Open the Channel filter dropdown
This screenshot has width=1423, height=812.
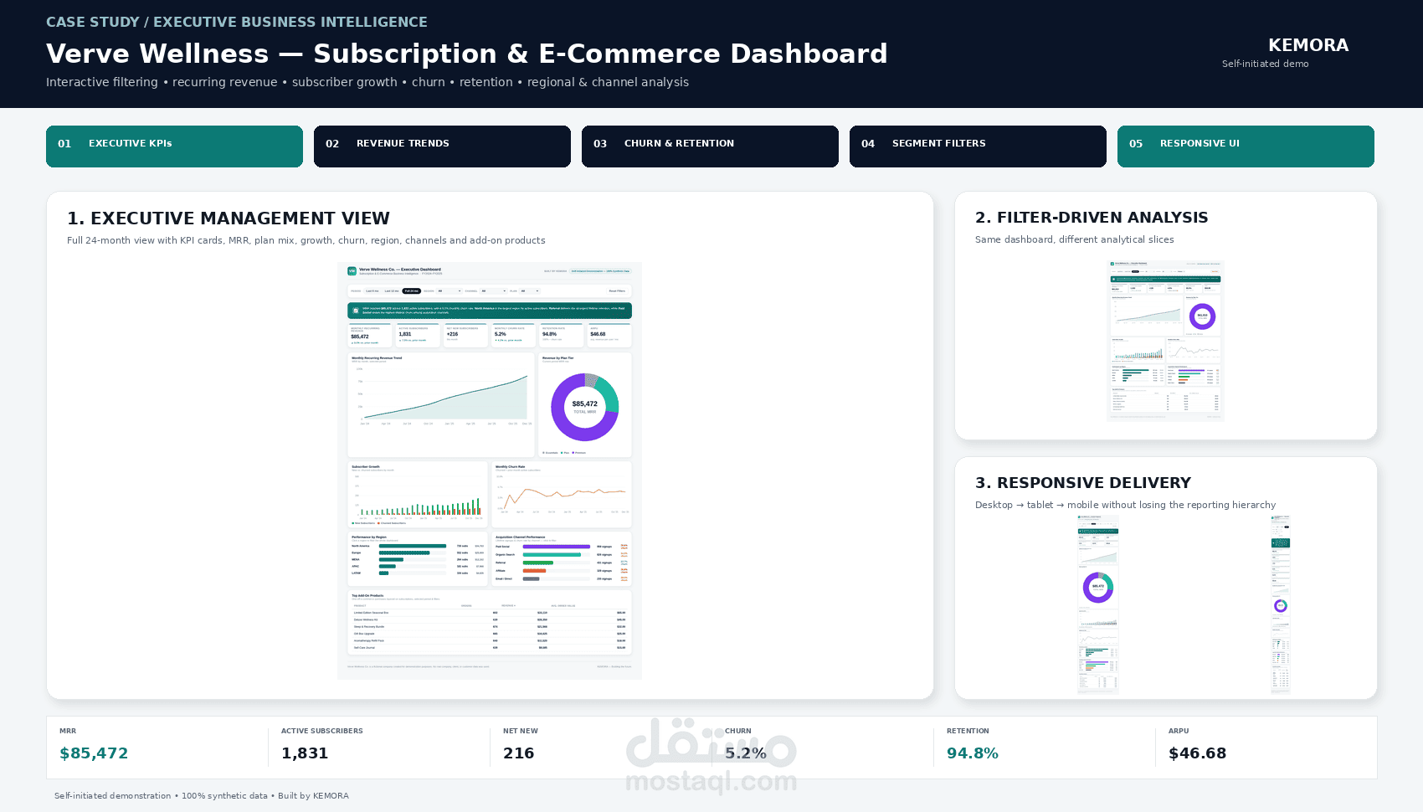493,291
